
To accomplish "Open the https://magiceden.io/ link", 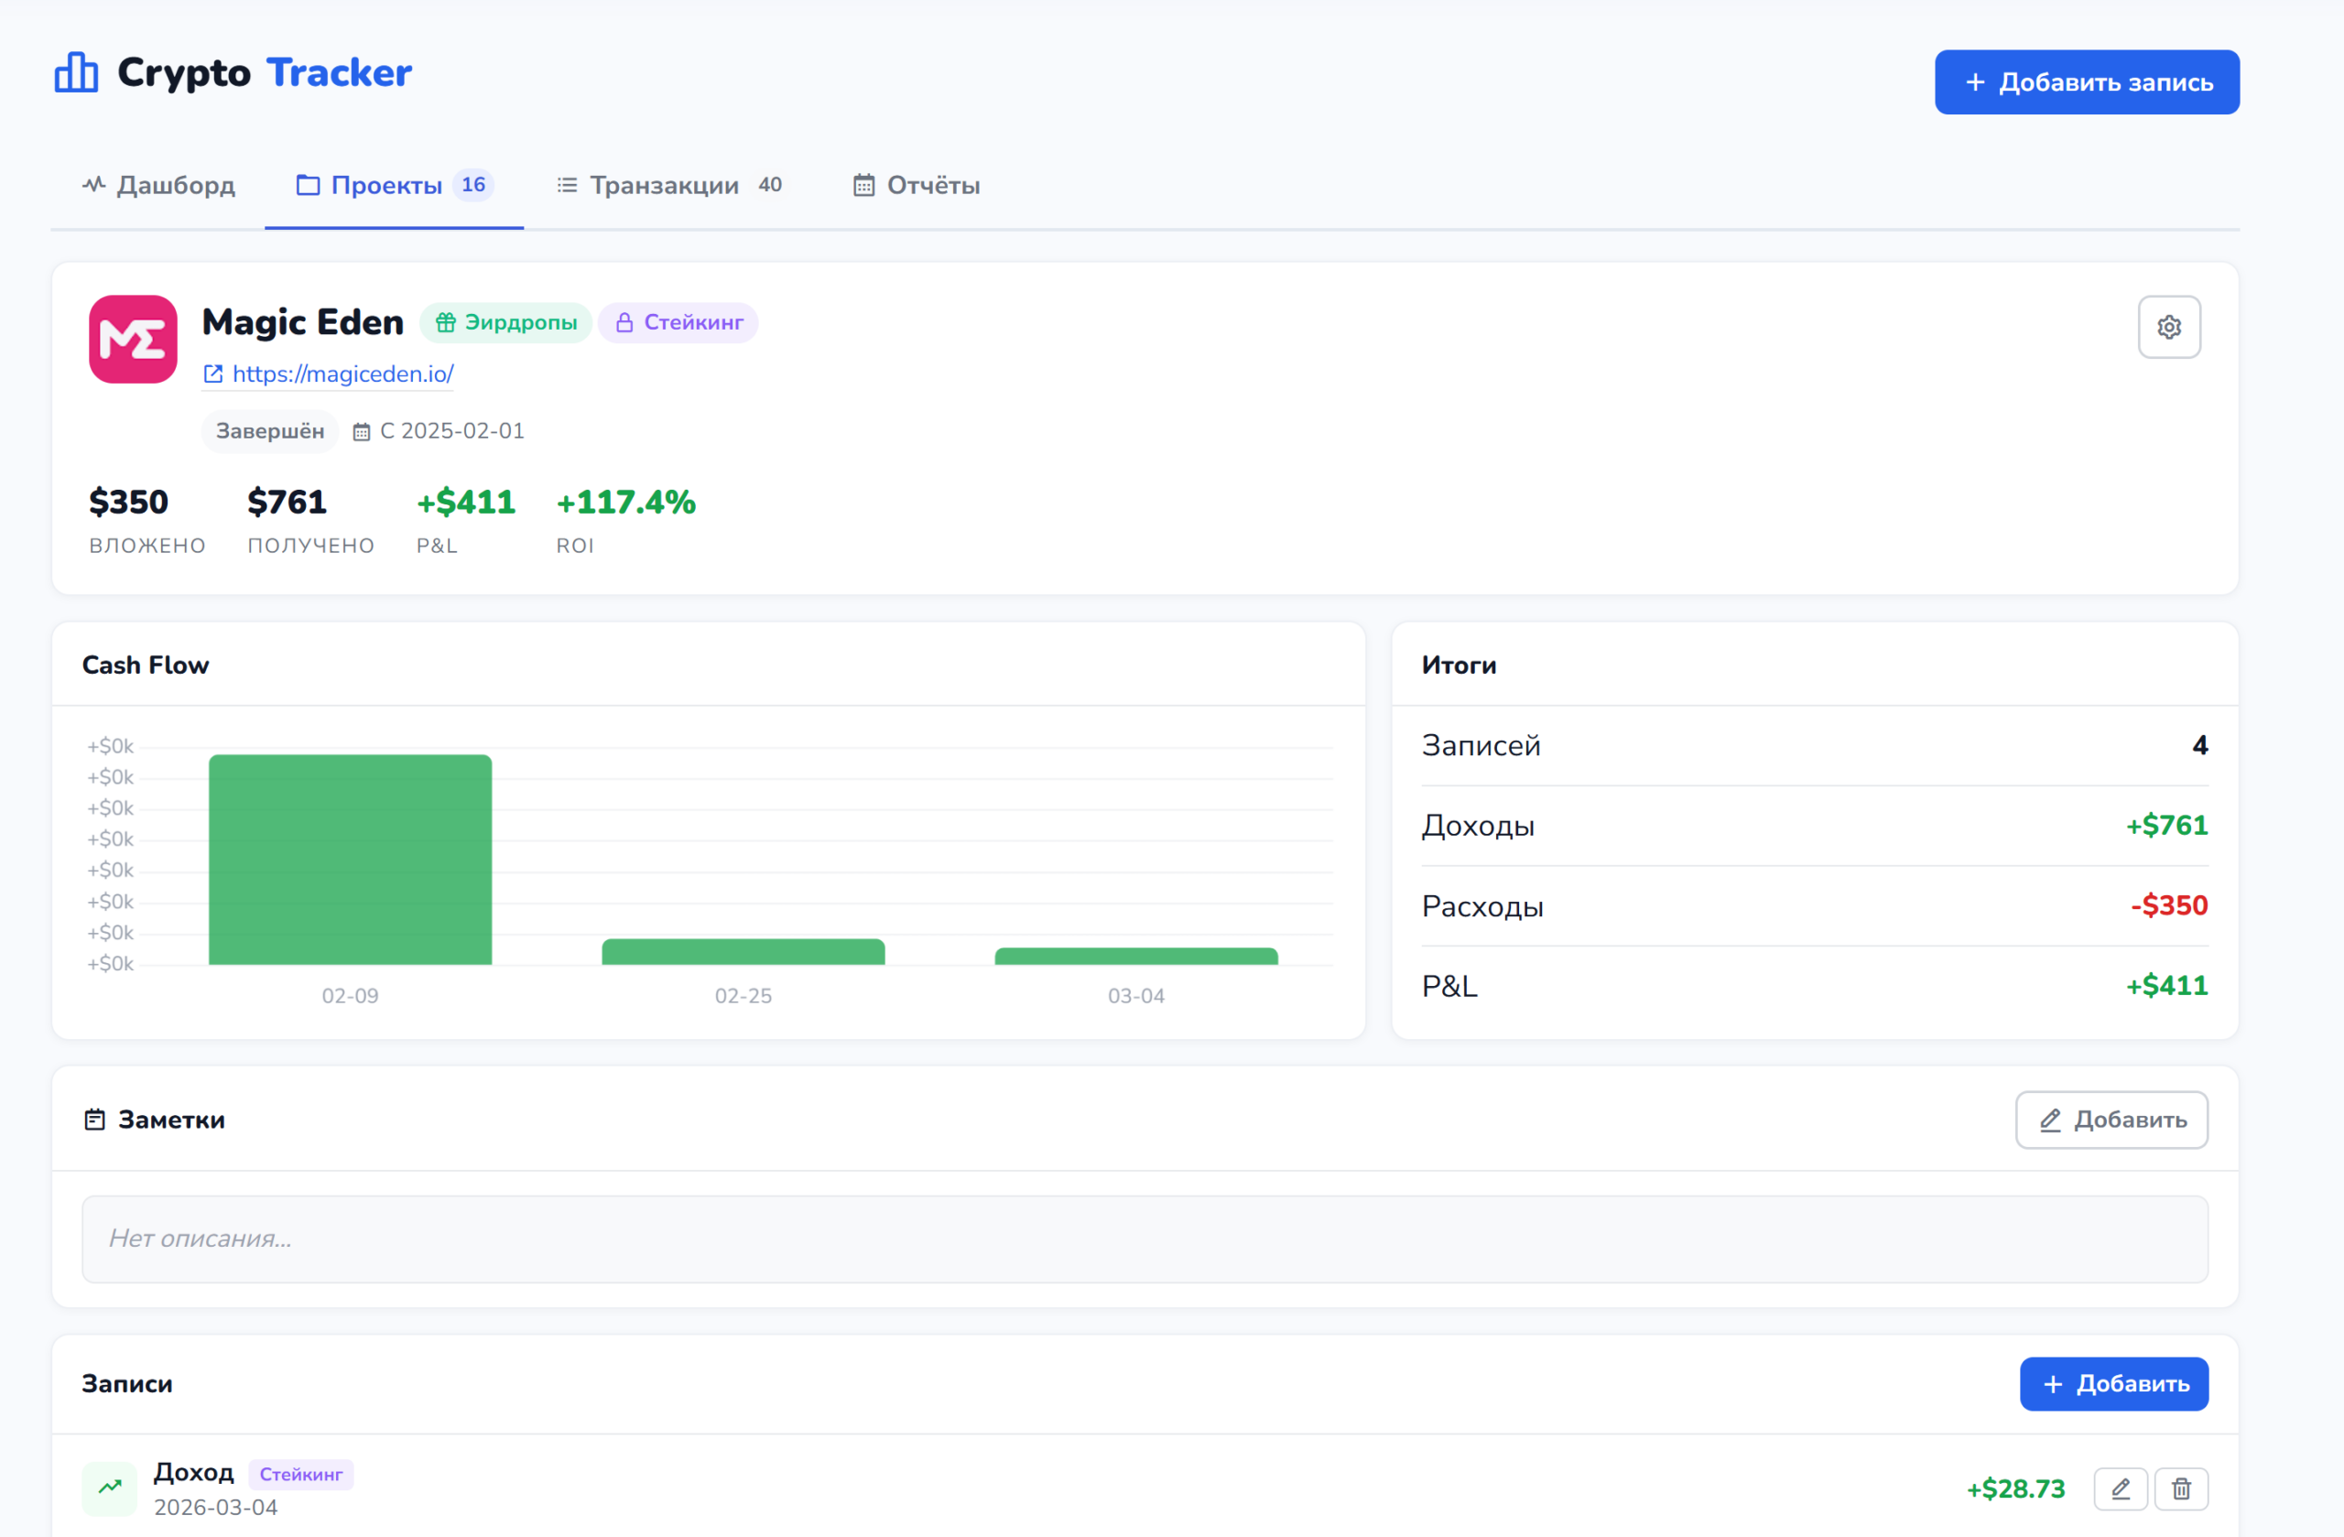I will 342,374.
